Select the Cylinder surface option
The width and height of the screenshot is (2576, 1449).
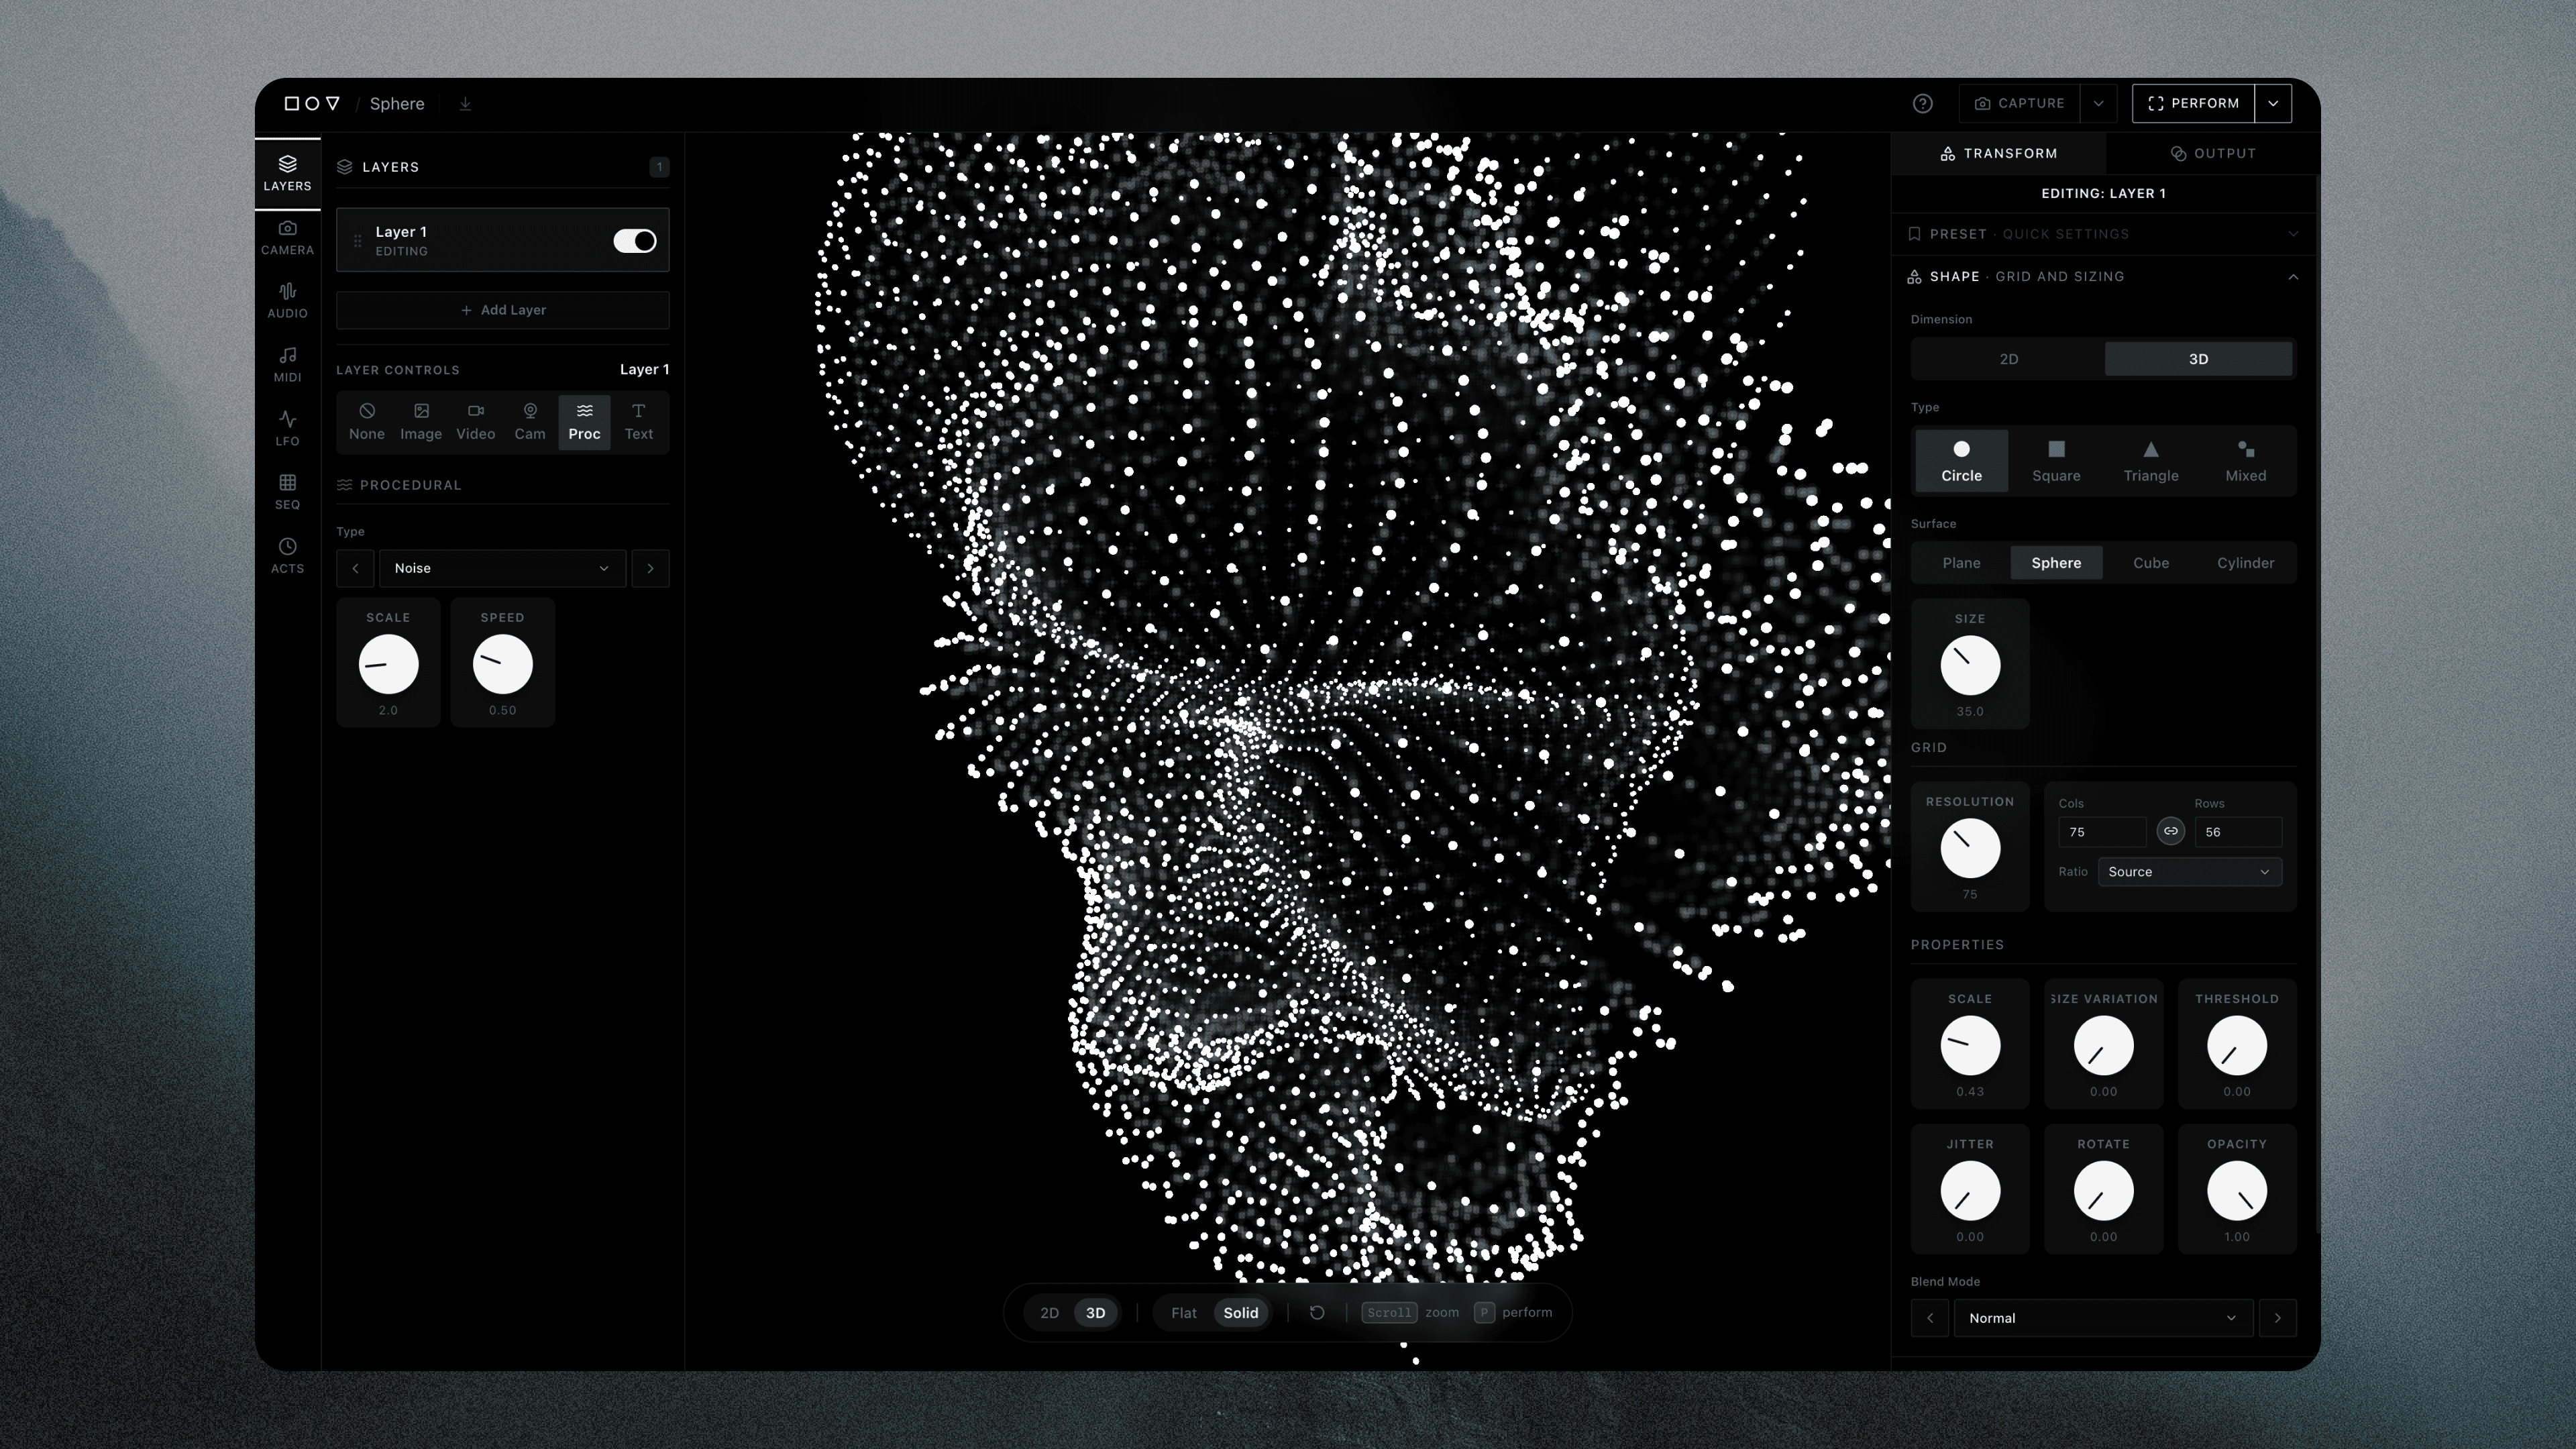2245,563
